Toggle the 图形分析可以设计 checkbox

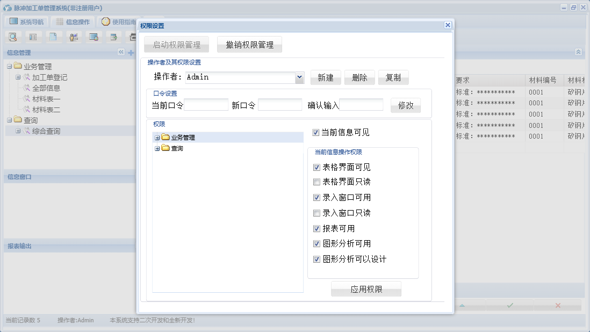pyautogui.click(x=316, y=259)
